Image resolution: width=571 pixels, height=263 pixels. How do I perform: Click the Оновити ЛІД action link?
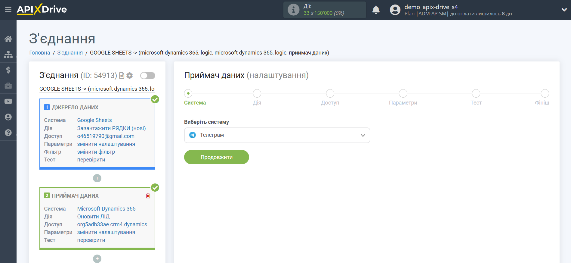pyautogui.click(x=94, y=217)
